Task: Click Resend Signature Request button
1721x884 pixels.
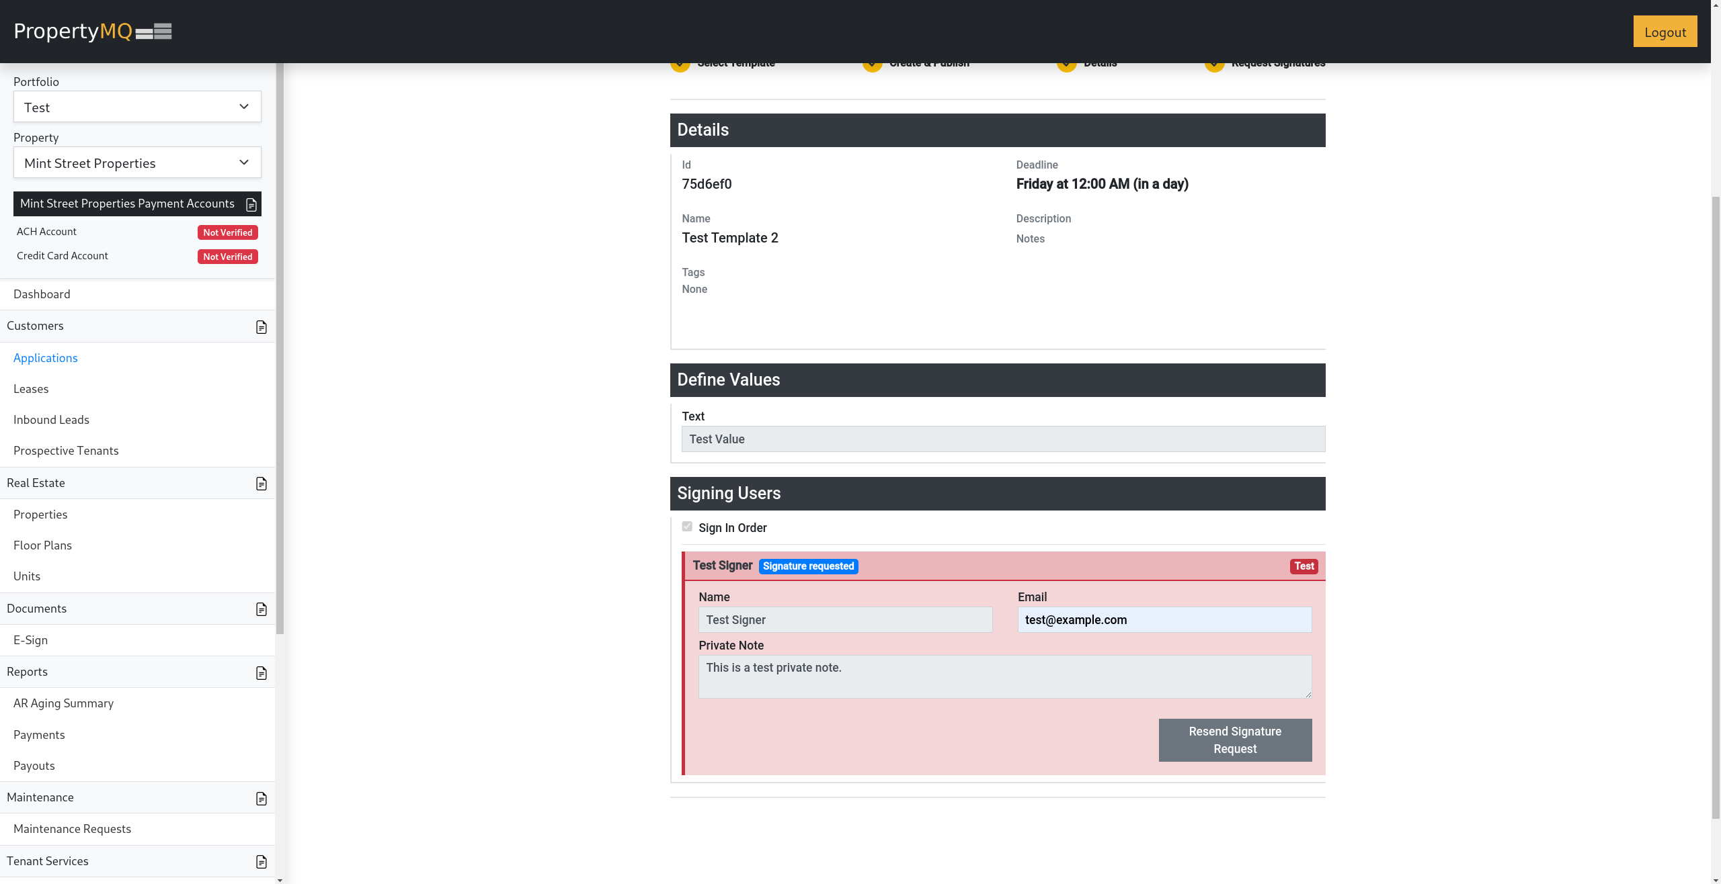Action: pos(1234,740)
